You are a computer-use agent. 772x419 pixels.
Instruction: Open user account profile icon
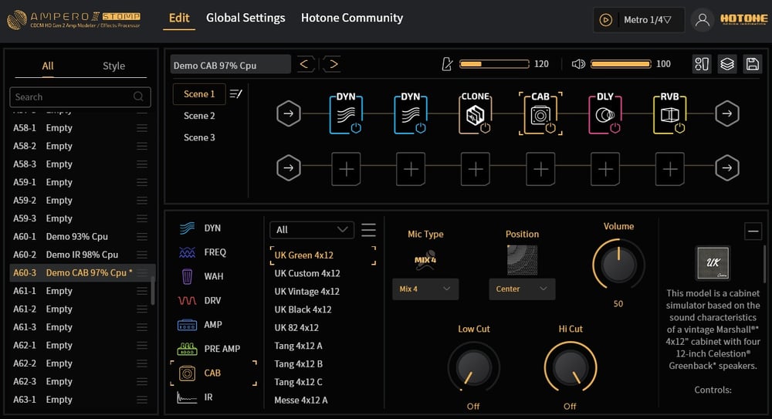click(702, 20)
